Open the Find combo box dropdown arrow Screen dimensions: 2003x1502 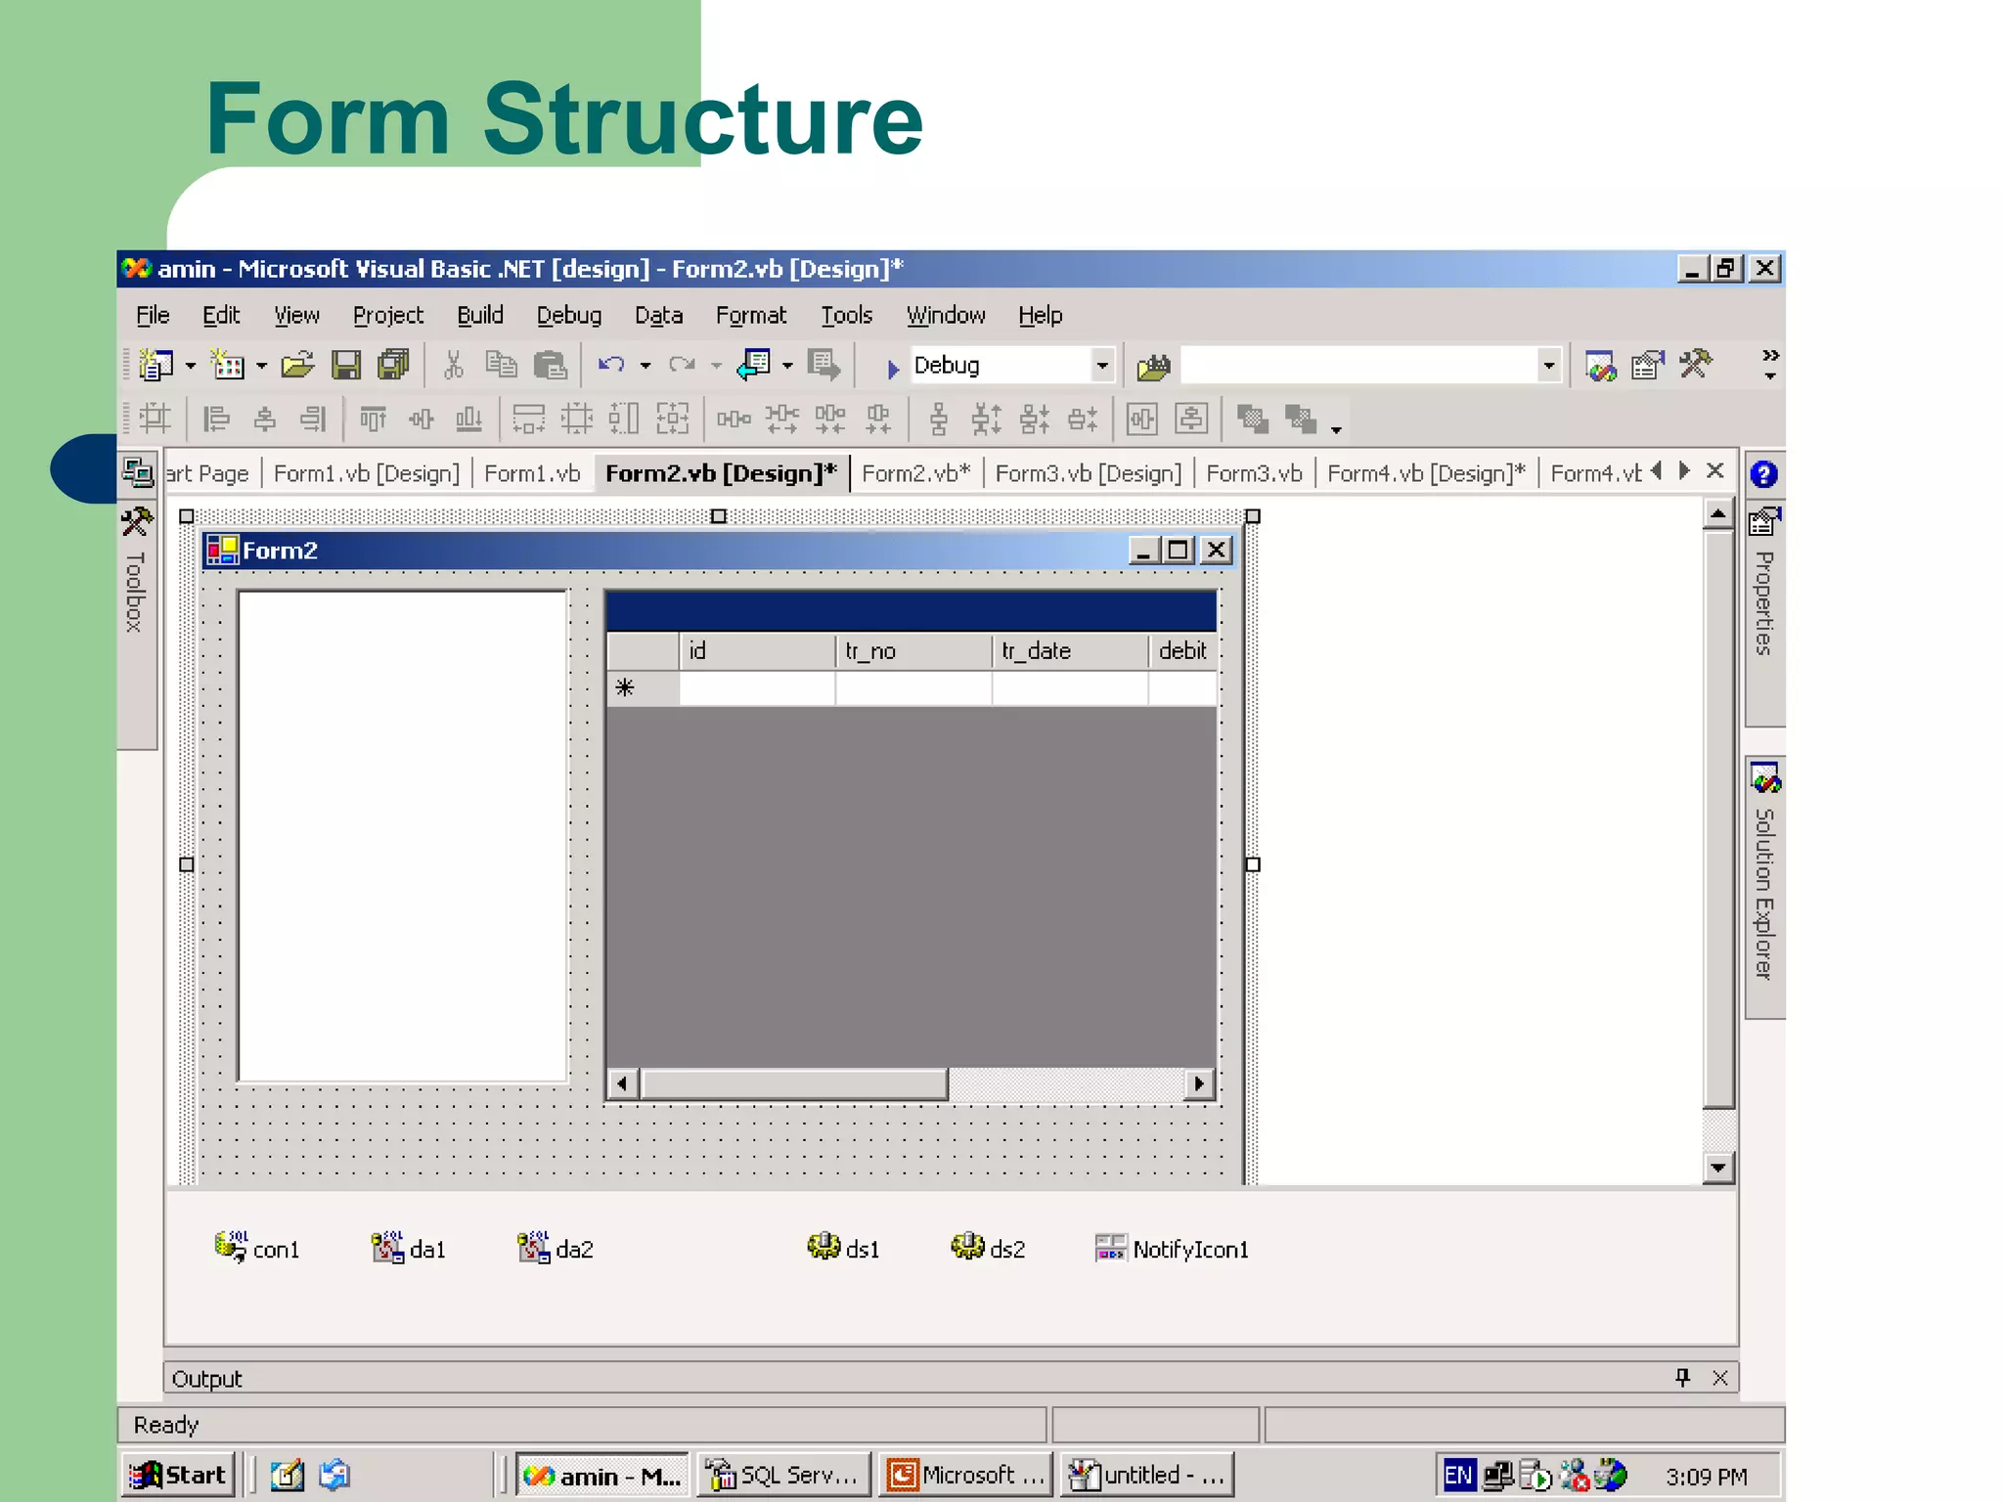coord(1548,366)
